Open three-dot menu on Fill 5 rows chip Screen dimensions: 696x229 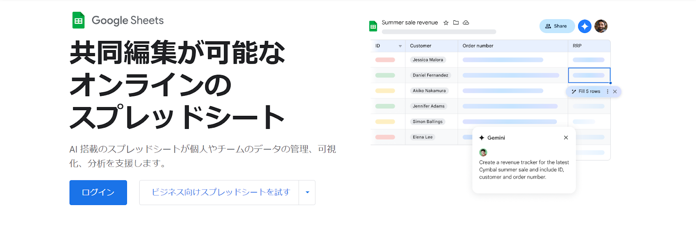pyautogui.click(x=607, y=91)
